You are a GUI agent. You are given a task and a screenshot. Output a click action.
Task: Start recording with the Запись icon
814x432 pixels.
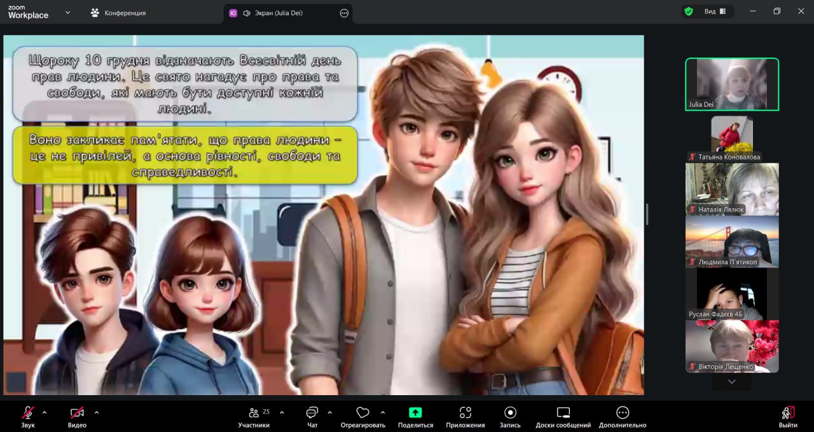[x=510, y=413]
